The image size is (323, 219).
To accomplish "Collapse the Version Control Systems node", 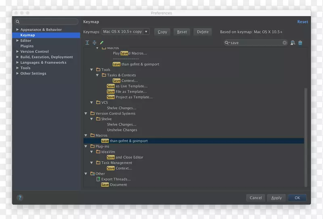I will 86,113.
